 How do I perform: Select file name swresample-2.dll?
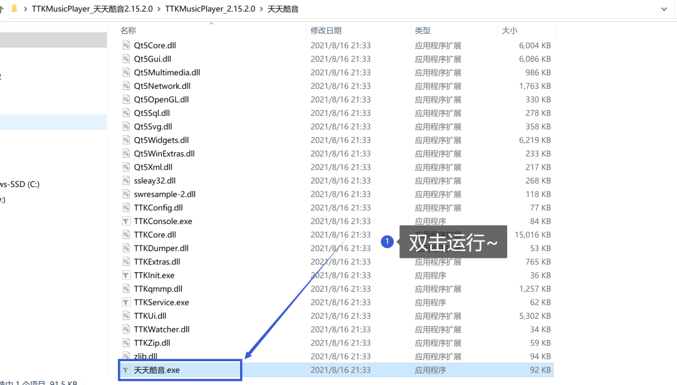[x=164, y=194]
